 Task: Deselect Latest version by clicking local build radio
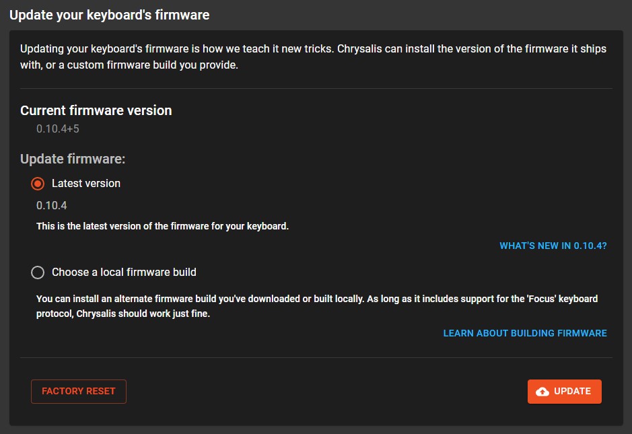pos(38,272)
